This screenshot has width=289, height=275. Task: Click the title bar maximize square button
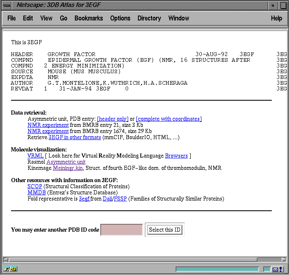tap(283, 5)
